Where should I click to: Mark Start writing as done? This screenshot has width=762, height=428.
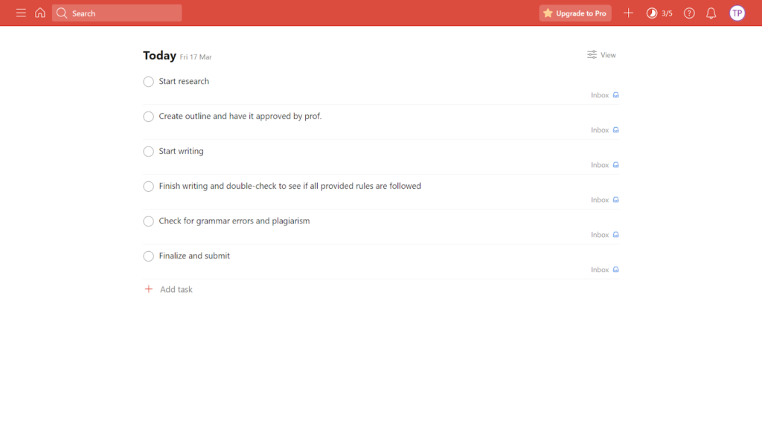(x=148, y=152)
